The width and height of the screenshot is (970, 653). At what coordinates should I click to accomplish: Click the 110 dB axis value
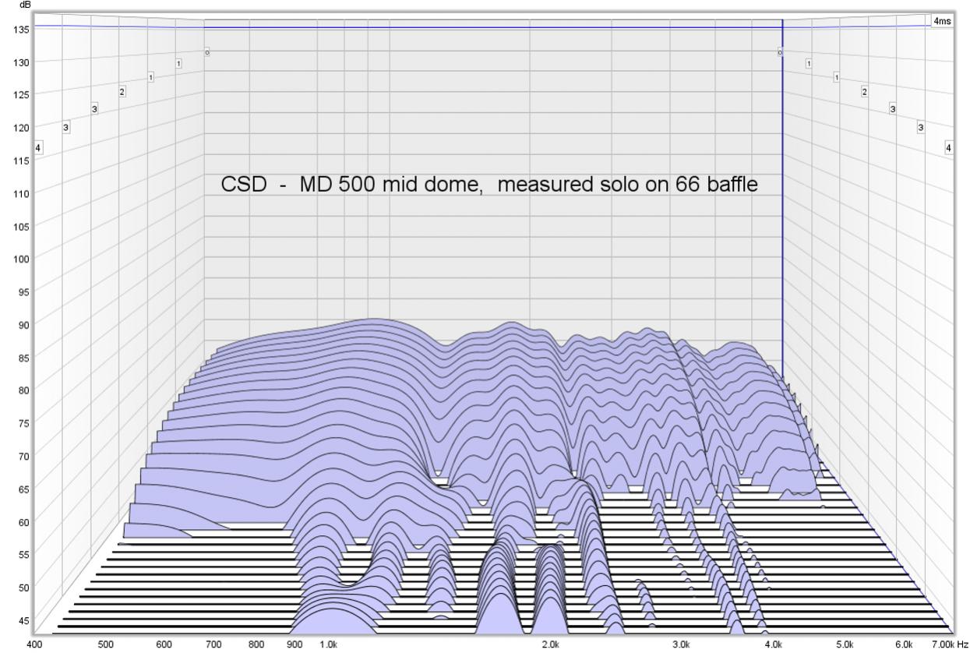(22, 193)
